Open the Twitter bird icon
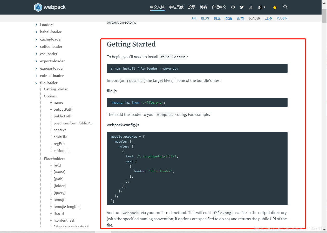327x233 pixels. coord(242,7)
